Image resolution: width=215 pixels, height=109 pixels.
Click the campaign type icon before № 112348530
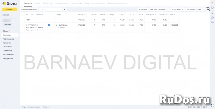(27, 25)
